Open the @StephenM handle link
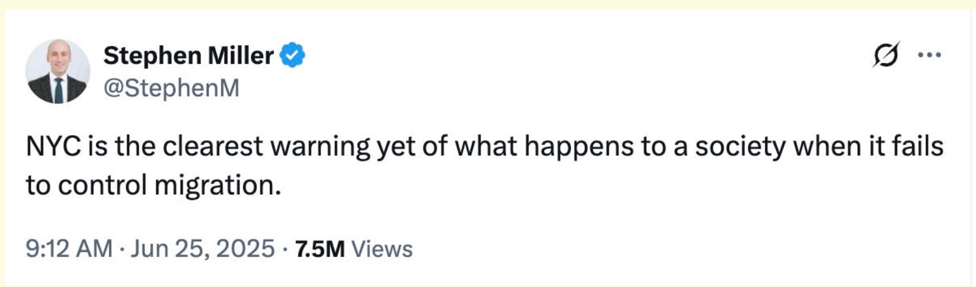 171,88
